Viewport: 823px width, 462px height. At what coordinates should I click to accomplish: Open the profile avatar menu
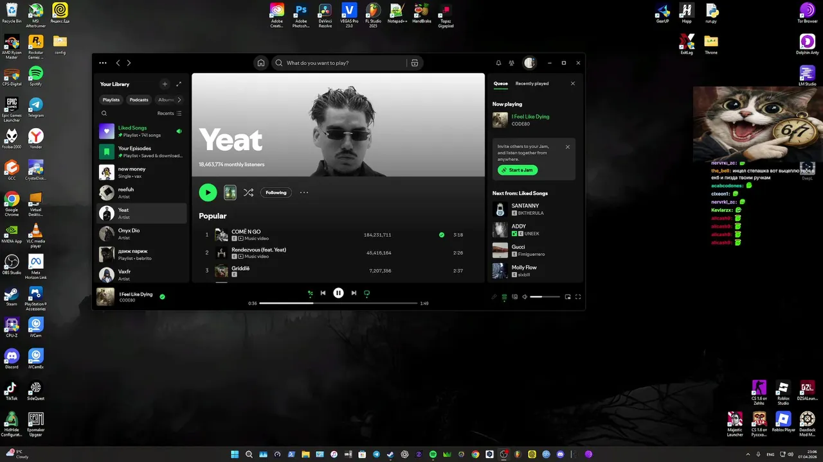click(529, 63)
